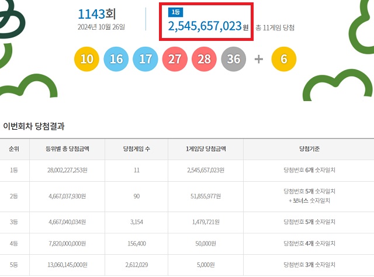Click the winning games count 2,612,029
The width and height of the screenshot is (374, 277).
[x=136, y=265]
